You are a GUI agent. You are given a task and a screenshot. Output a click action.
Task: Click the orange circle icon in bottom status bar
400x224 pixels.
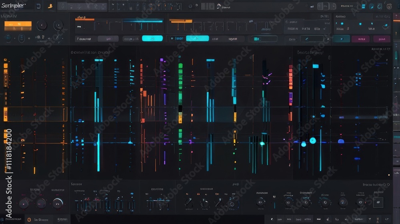point(29,220)
